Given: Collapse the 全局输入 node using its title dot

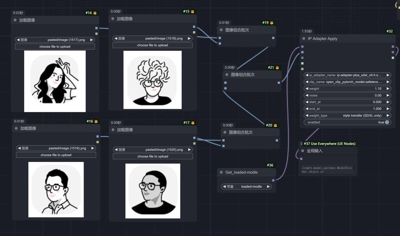Looking at the screenshot, I should point(302,151).
